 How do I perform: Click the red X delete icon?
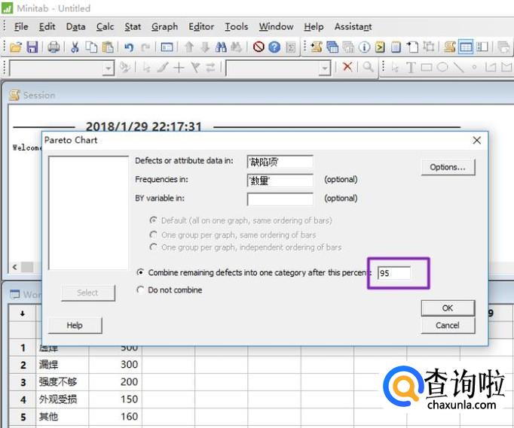coord(347,67)
